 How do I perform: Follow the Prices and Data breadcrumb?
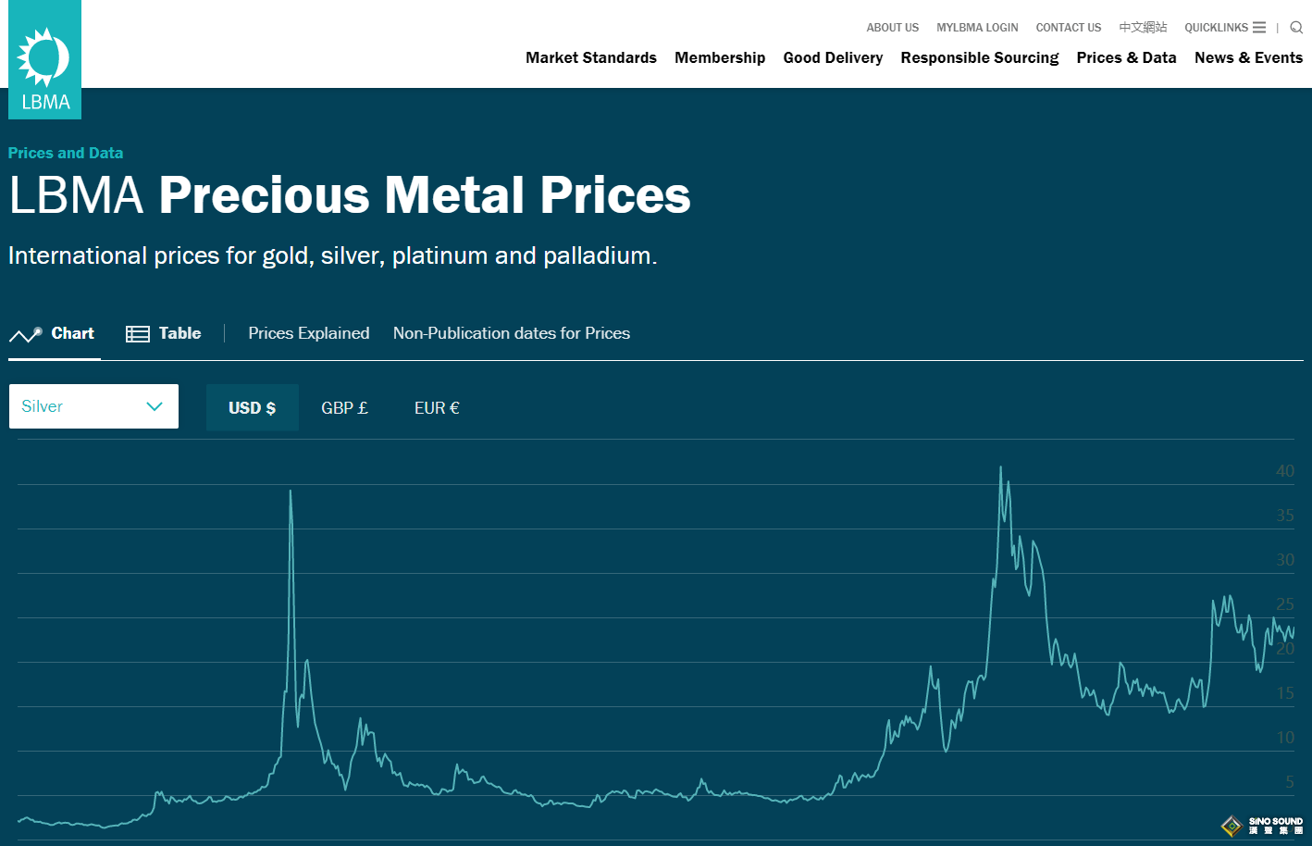66,153
